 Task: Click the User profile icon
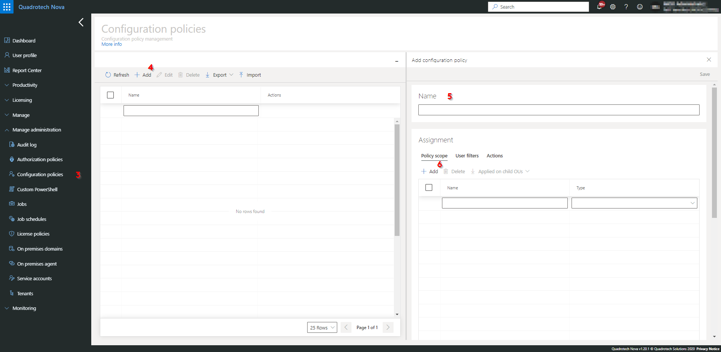click(x=7, y=55)
